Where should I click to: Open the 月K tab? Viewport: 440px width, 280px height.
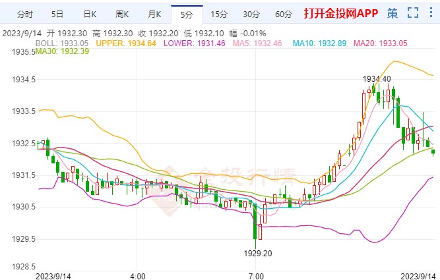pyautogui.click(x=154, y=14)
